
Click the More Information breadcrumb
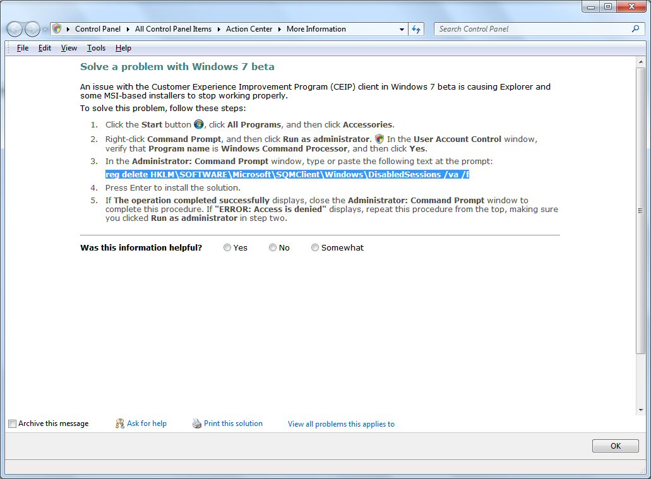[316, 29]
